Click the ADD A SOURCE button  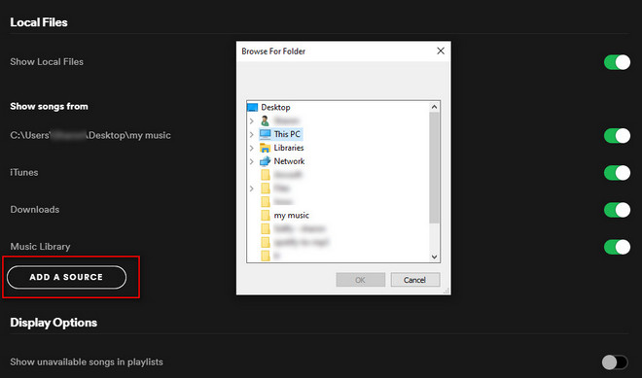point(66,277)
